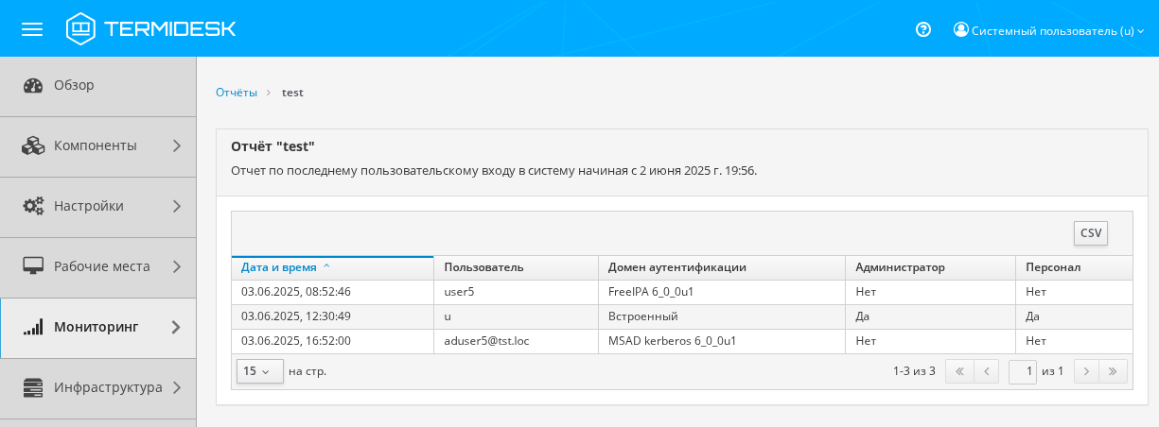Image resolution: width=1159 pixels, height=427 pixels.
Task: Open the rows per page dropdown
Action: [259, 371]
